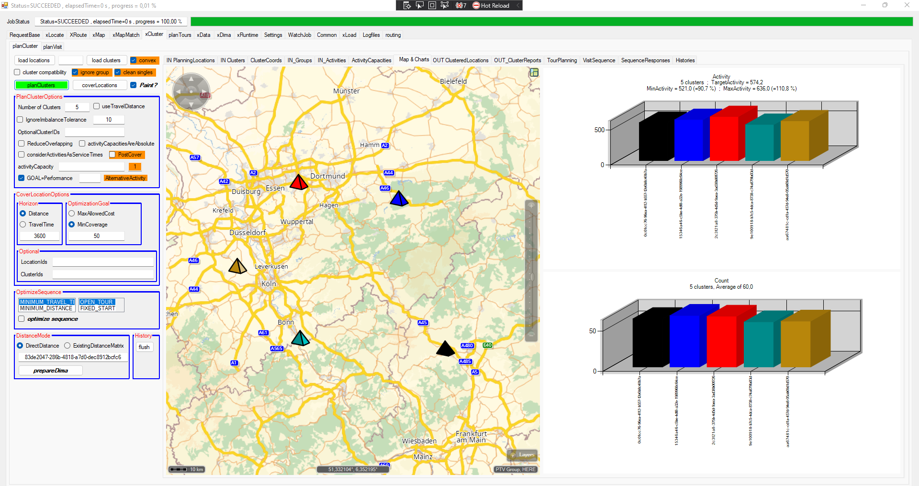The width and height of the screenshot is (919, 486).
Task: Toggle the ReduceOverlapping checkbox
Action: click(x=22, y=144)
